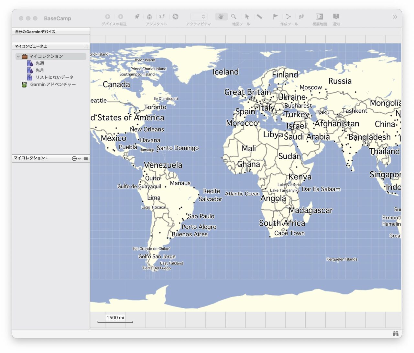Expand the toolbar overflow chevrons

tap(395, 17)
